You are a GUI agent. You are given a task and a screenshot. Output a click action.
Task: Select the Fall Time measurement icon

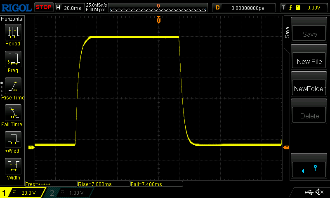13,113
